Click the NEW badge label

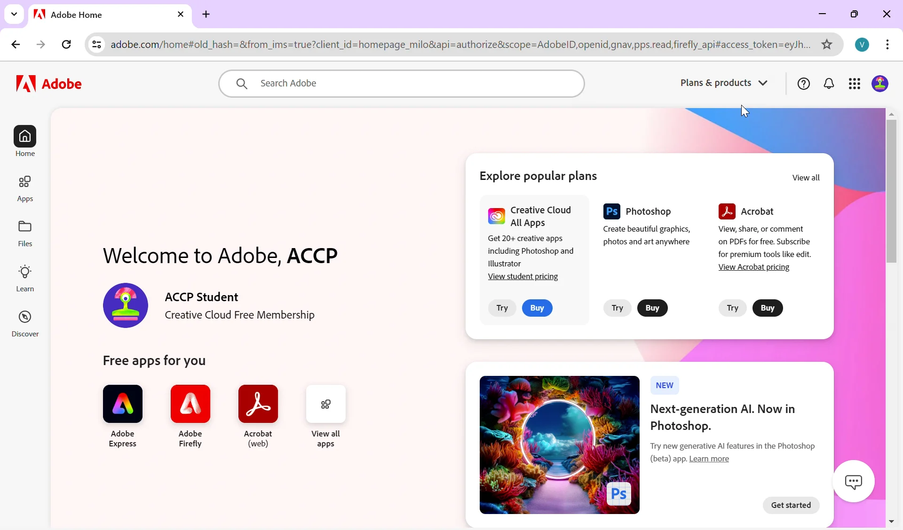click(665, 386)
